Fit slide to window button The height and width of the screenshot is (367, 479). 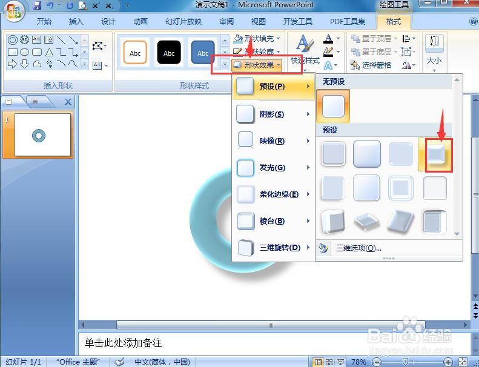coord(463,362)
